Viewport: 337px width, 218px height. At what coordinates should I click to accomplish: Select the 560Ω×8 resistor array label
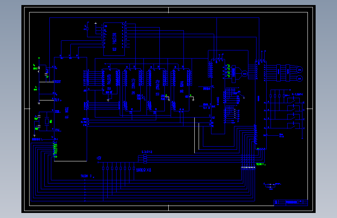click(143, 170)
